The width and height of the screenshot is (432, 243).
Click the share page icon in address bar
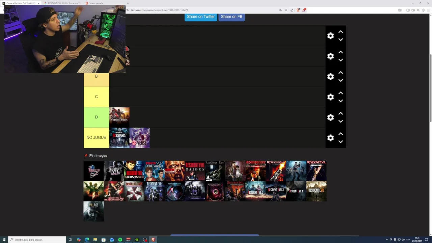click(x=292, y=10)
